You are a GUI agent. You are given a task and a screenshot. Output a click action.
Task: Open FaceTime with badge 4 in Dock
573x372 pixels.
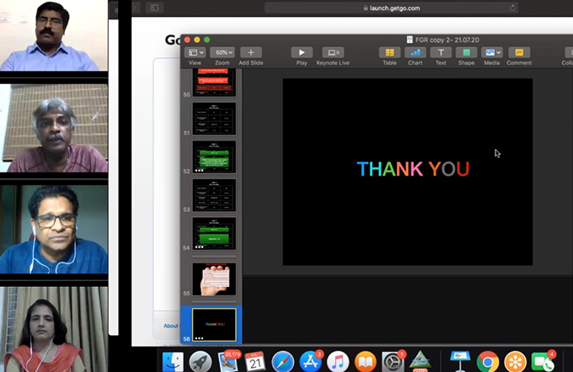[x=543, y=362]
